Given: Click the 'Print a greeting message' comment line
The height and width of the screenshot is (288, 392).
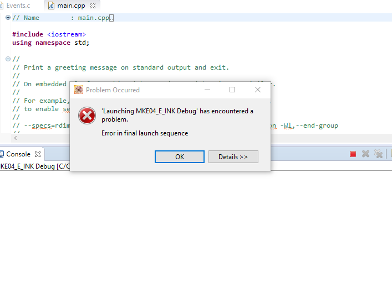Looking at the screenshot, I should click(120, 67).
